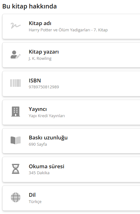The width and height of the screenshot is (140, 214).
Task: Click the Yayıncı heading
Action: [38, 109]
